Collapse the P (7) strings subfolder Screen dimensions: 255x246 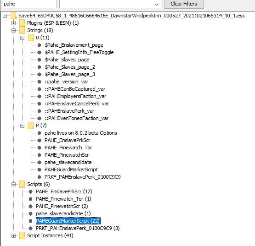tap(22, 126)
